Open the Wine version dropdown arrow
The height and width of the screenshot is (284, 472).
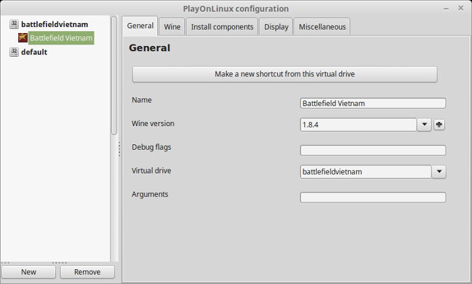click(x=424, y=125)
